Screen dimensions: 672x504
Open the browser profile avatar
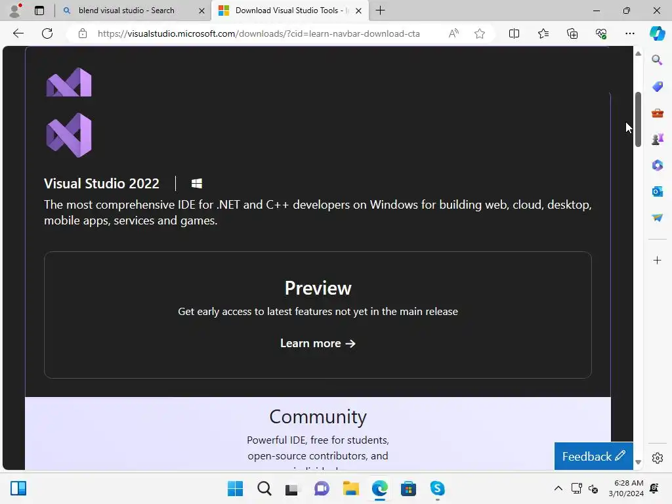tap(16, 10)
